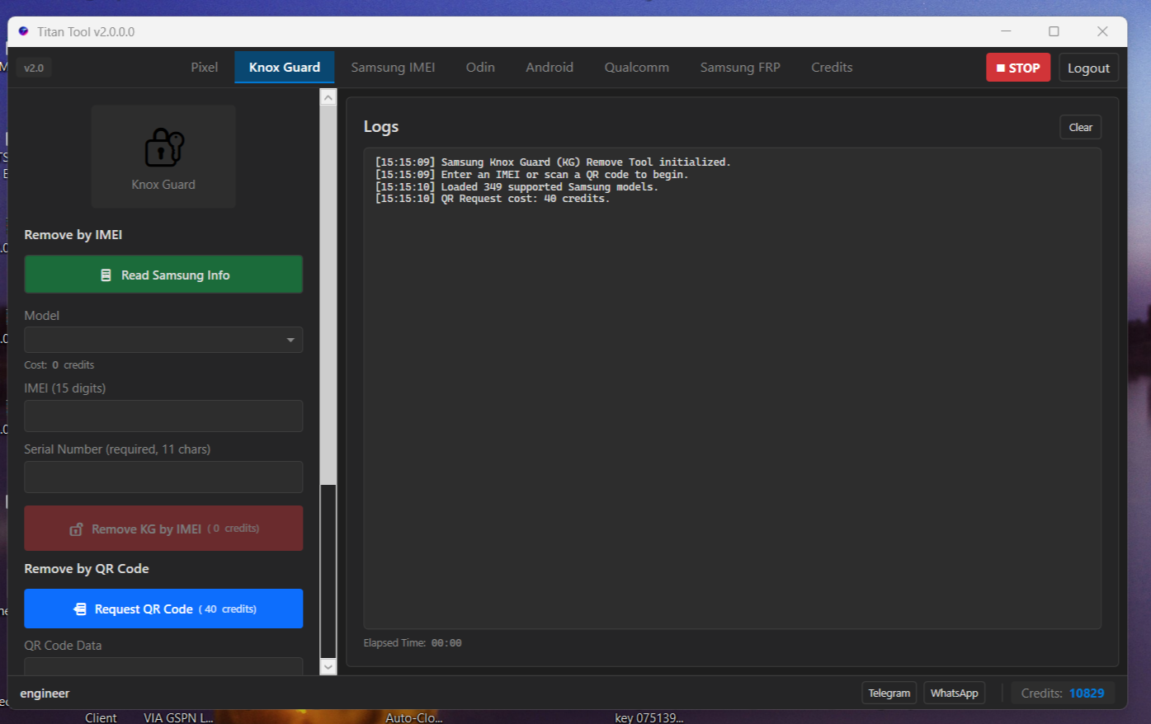This screenshot has width=1151, height=724.
Task: Clear the Logs panel
Action: pyautogui.click(x=1080, y=127)
